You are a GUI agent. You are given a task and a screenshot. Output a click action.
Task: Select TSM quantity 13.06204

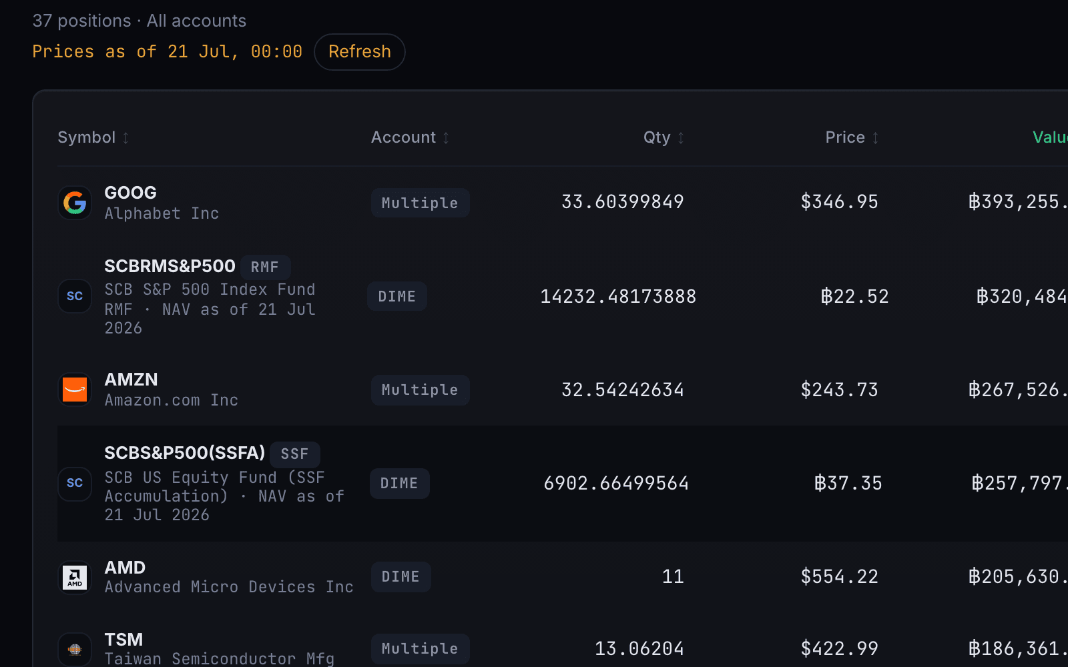point(639,648)
